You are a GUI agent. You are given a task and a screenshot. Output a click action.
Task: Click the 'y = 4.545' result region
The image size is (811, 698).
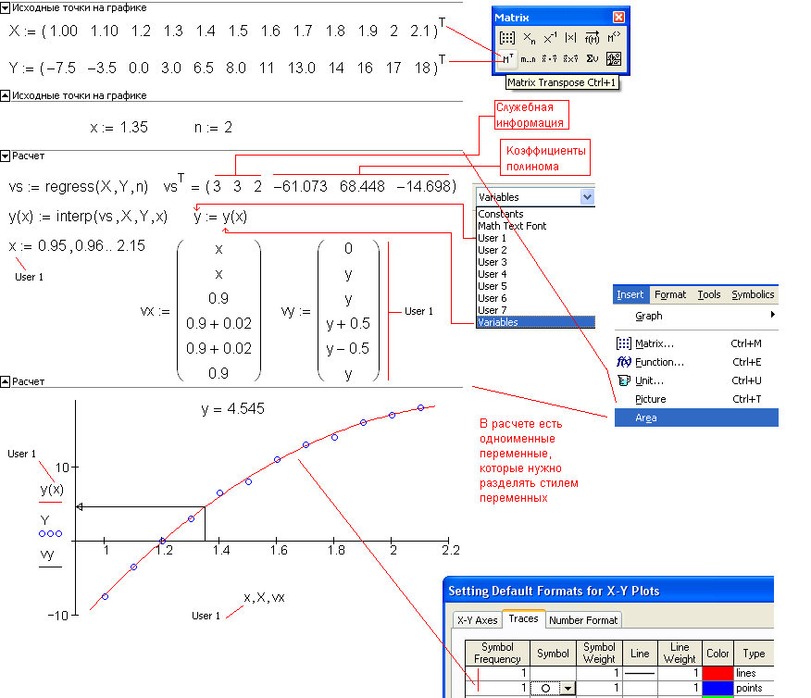tap(232, 409)
